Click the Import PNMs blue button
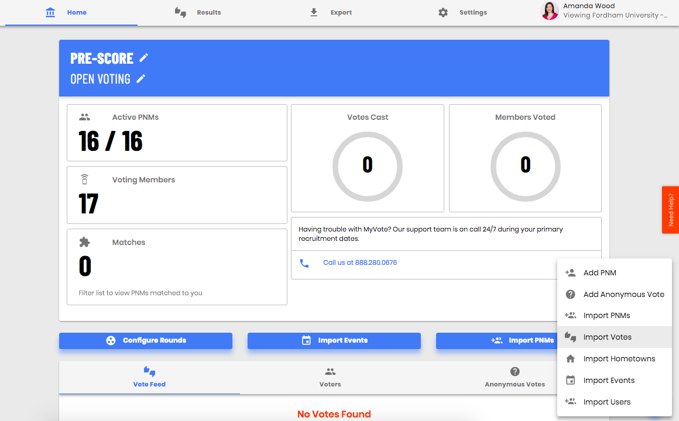Image resolution: width=679 pixels, height=421 pixels. point(497,340)
